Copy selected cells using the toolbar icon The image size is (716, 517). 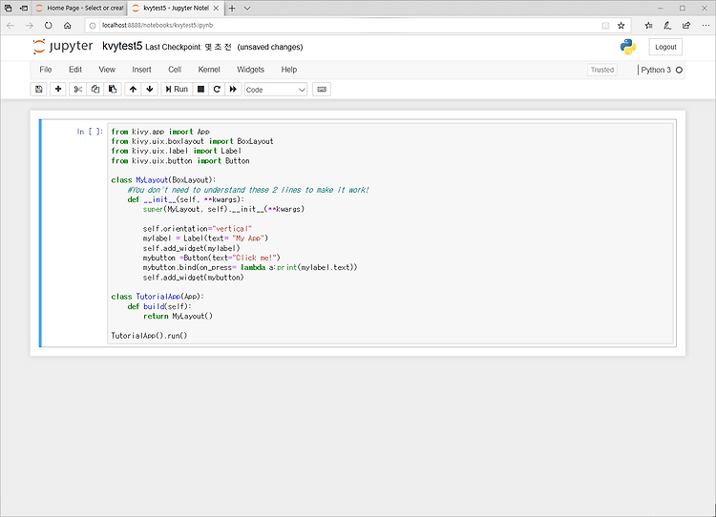[x=95, y=90]
